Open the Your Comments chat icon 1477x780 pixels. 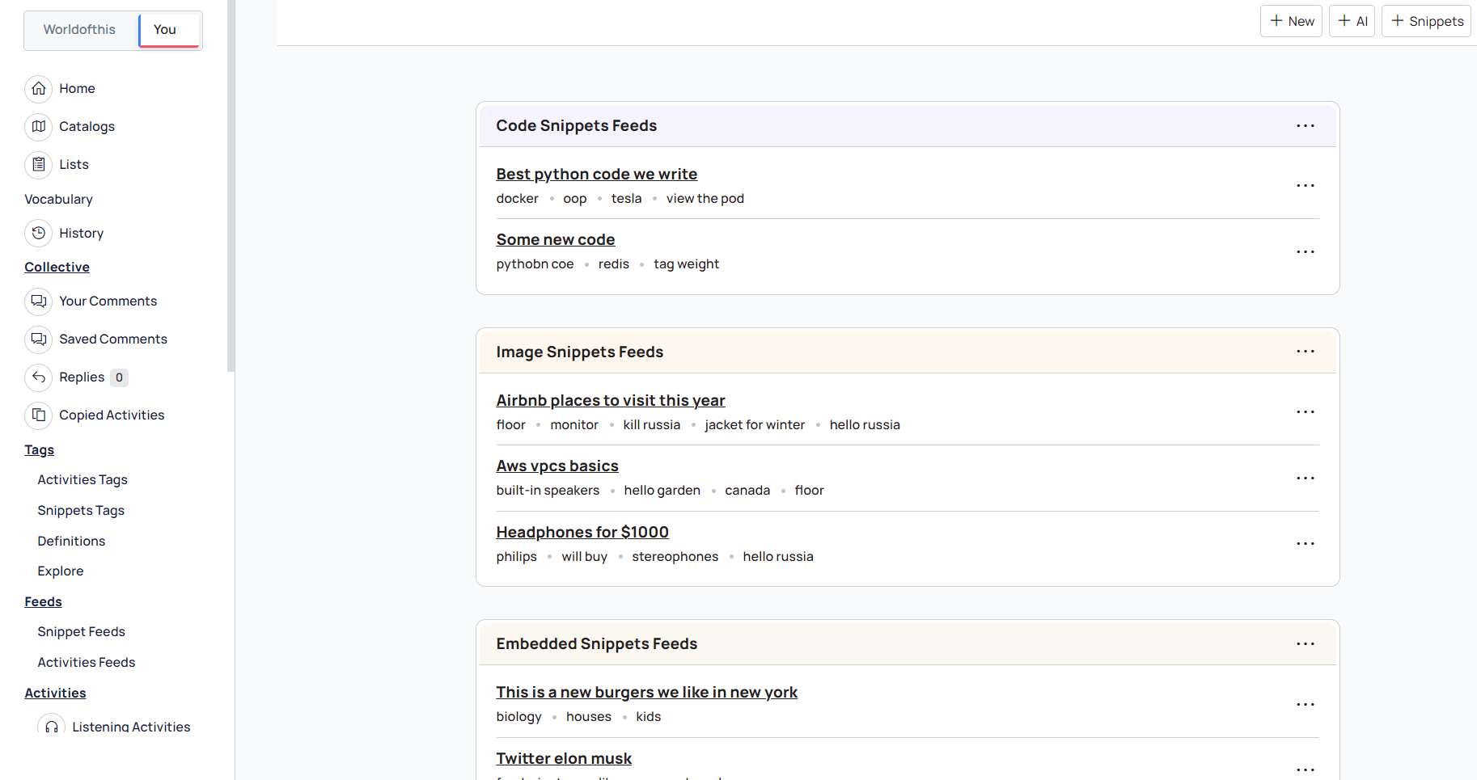[38, 301]
